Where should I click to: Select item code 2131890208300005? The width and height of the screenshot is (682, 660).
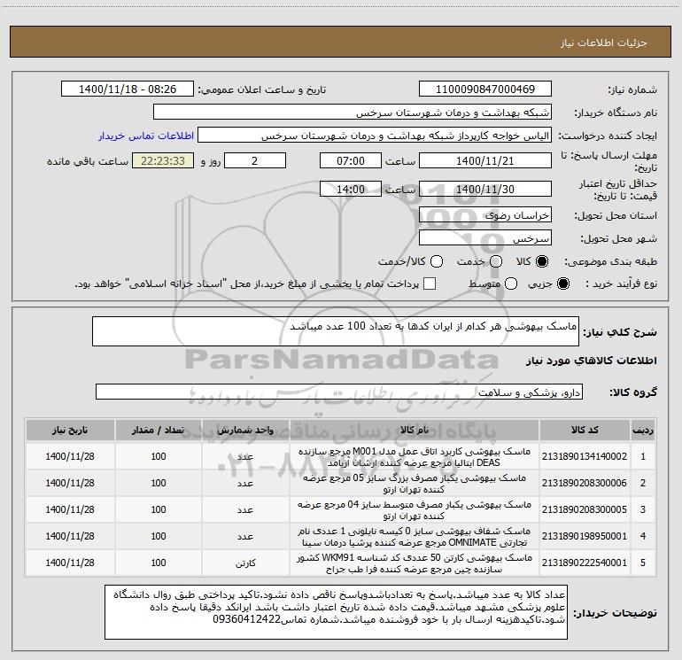(585, 509)
